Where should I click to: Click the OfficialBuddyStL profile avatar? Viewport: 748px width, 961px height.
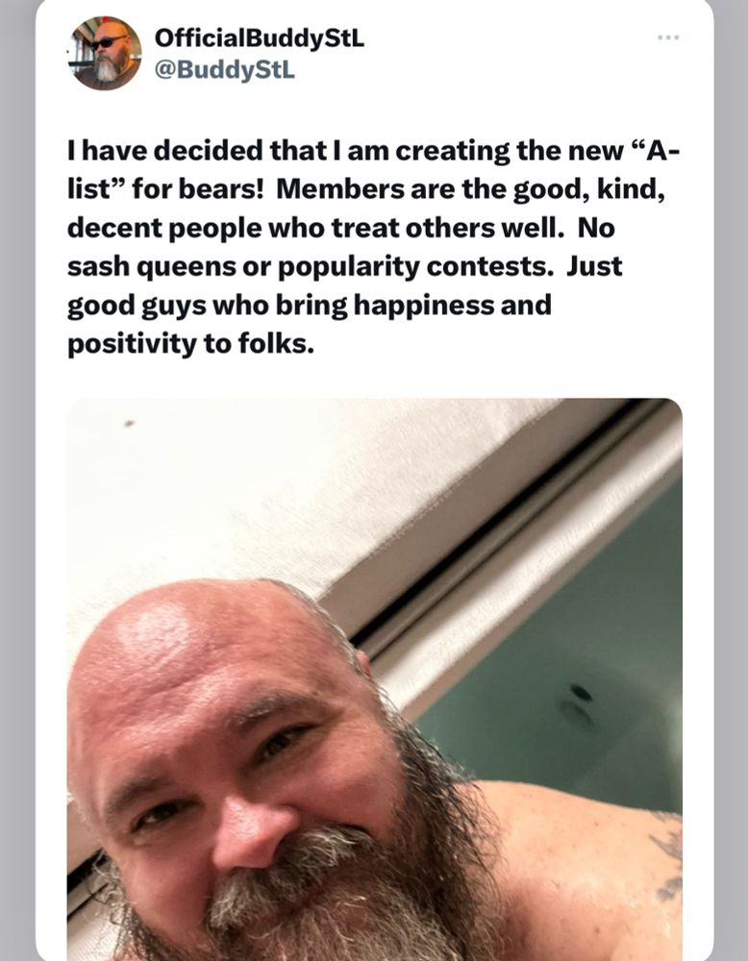(x=104, y=54)
